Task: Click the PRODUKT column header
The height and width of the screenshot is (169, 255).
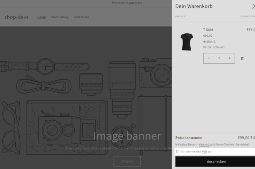Action: [181, 16]
